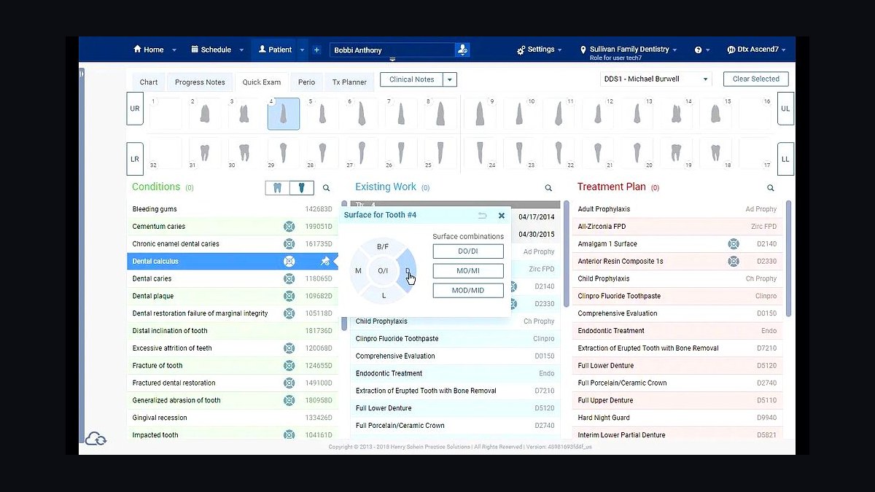The width and height of the screenshot is (875, 492).
Task: Click the tooth icon on Fracture of tooth
Action: [x=289, y=366]
